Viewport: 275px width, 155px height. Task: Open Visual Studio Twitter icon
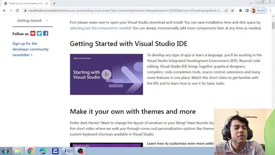click(39, 34)
